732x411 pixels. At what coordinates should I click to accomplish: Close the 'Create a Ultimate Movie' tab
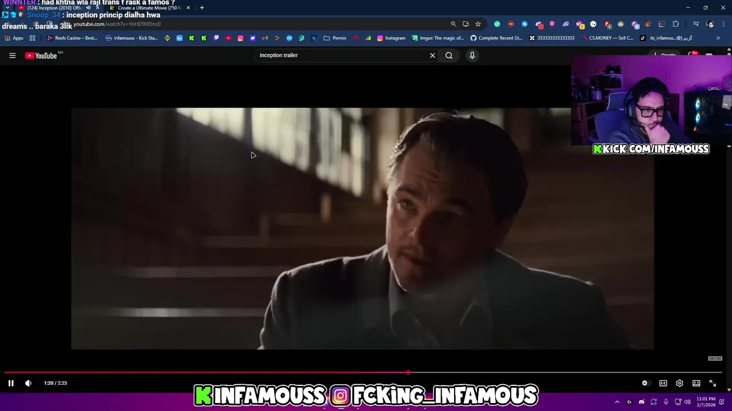(188, 8)
